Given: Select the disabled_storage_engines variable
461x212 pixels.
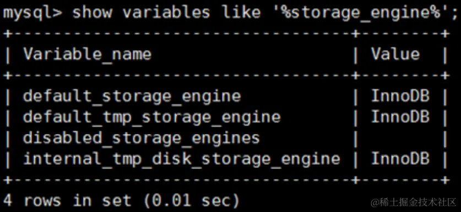Looking at the screenshot, I should pyautogui.click(x=142, y=138).
